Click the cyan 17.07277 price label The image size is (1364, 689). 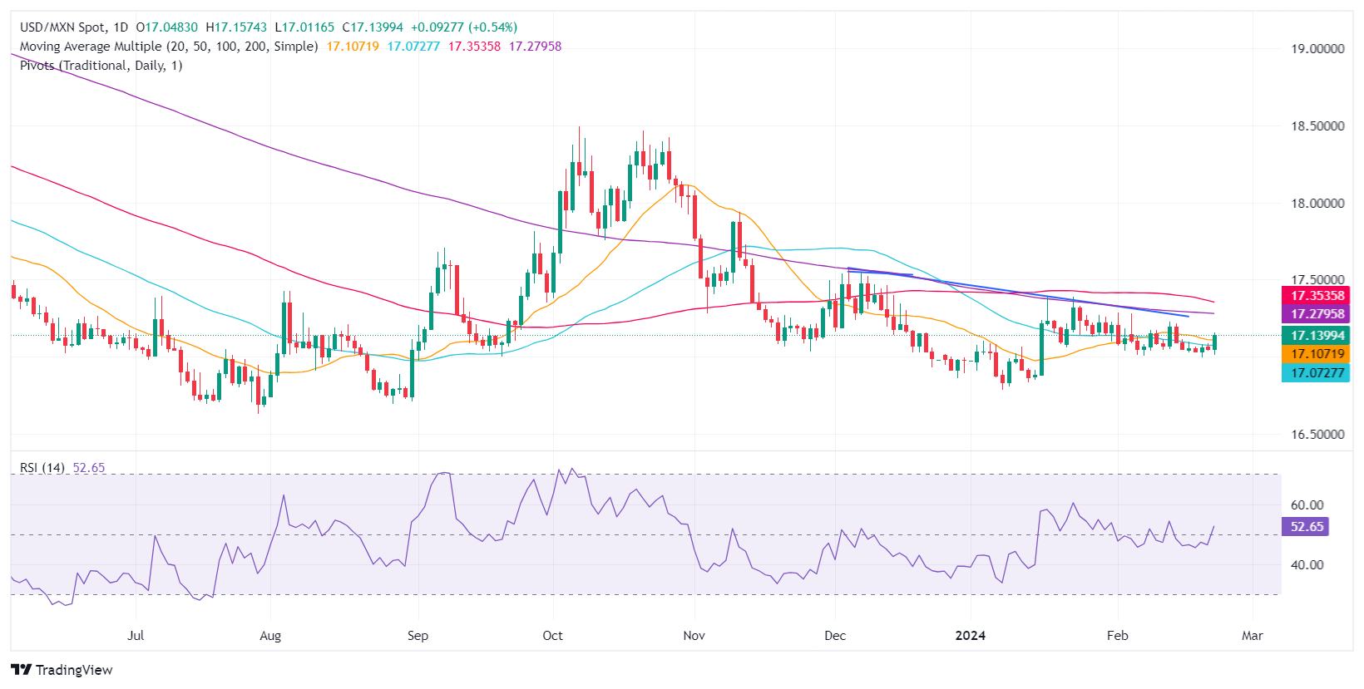(1317, 373)
